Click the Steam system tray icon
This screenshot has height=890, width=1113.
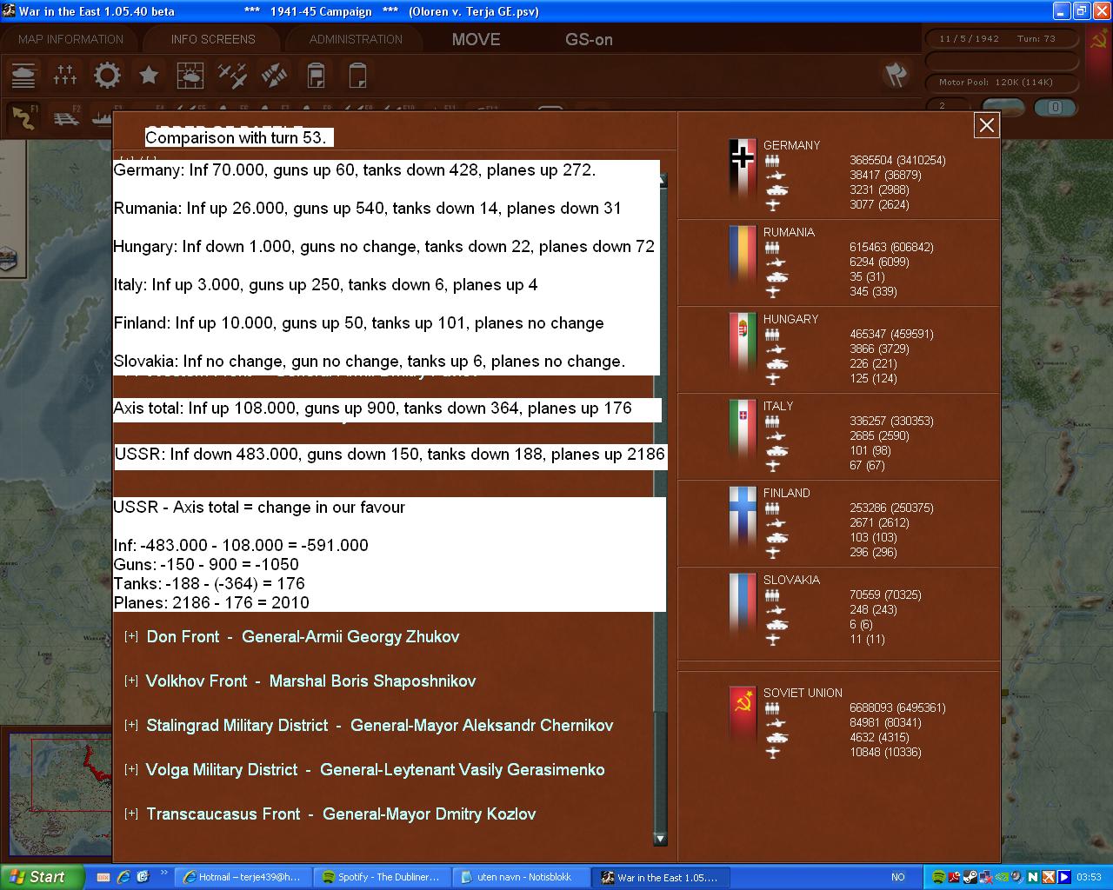point(970,877)
